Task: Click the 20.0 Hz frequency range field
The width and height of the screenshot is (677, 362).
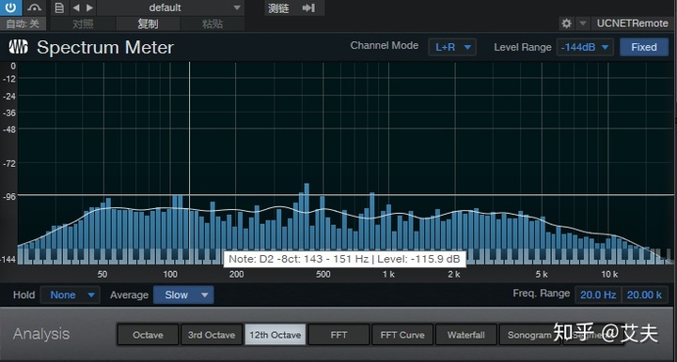Action: (x=598, y=294)
